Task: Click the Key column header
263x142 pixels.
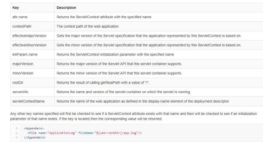Action: pos(15,8)
